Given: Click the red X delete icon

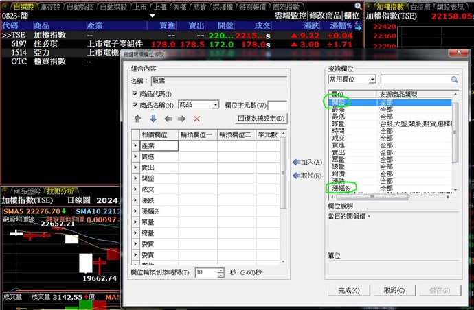Looking at the screenshot, I should point(197,119).
